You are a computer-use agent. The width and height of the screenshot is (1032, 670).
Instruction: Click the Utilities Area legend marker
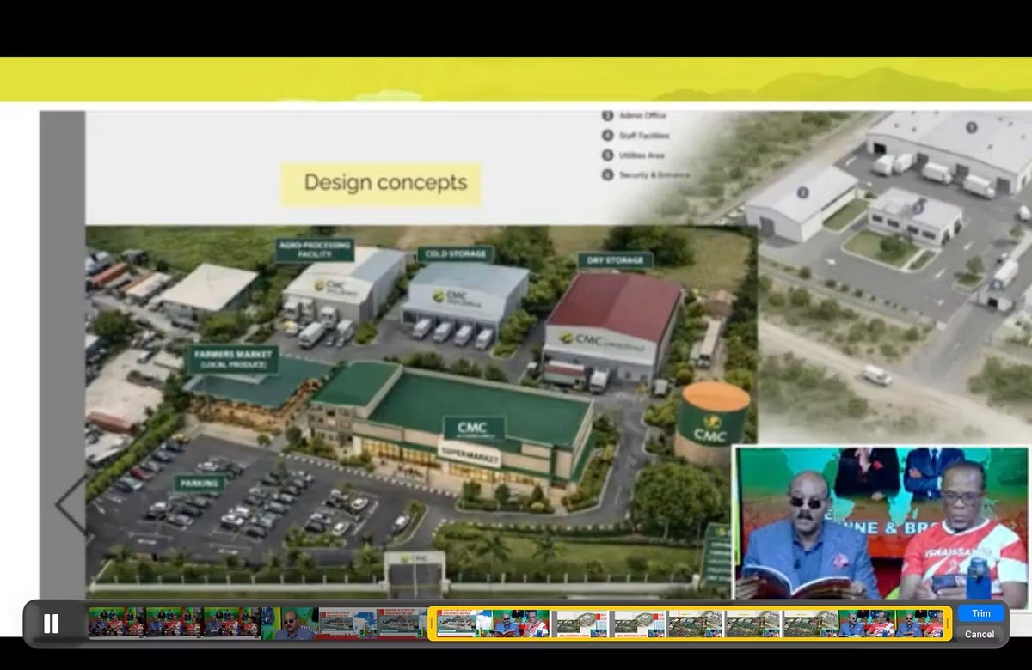point(608,155)
